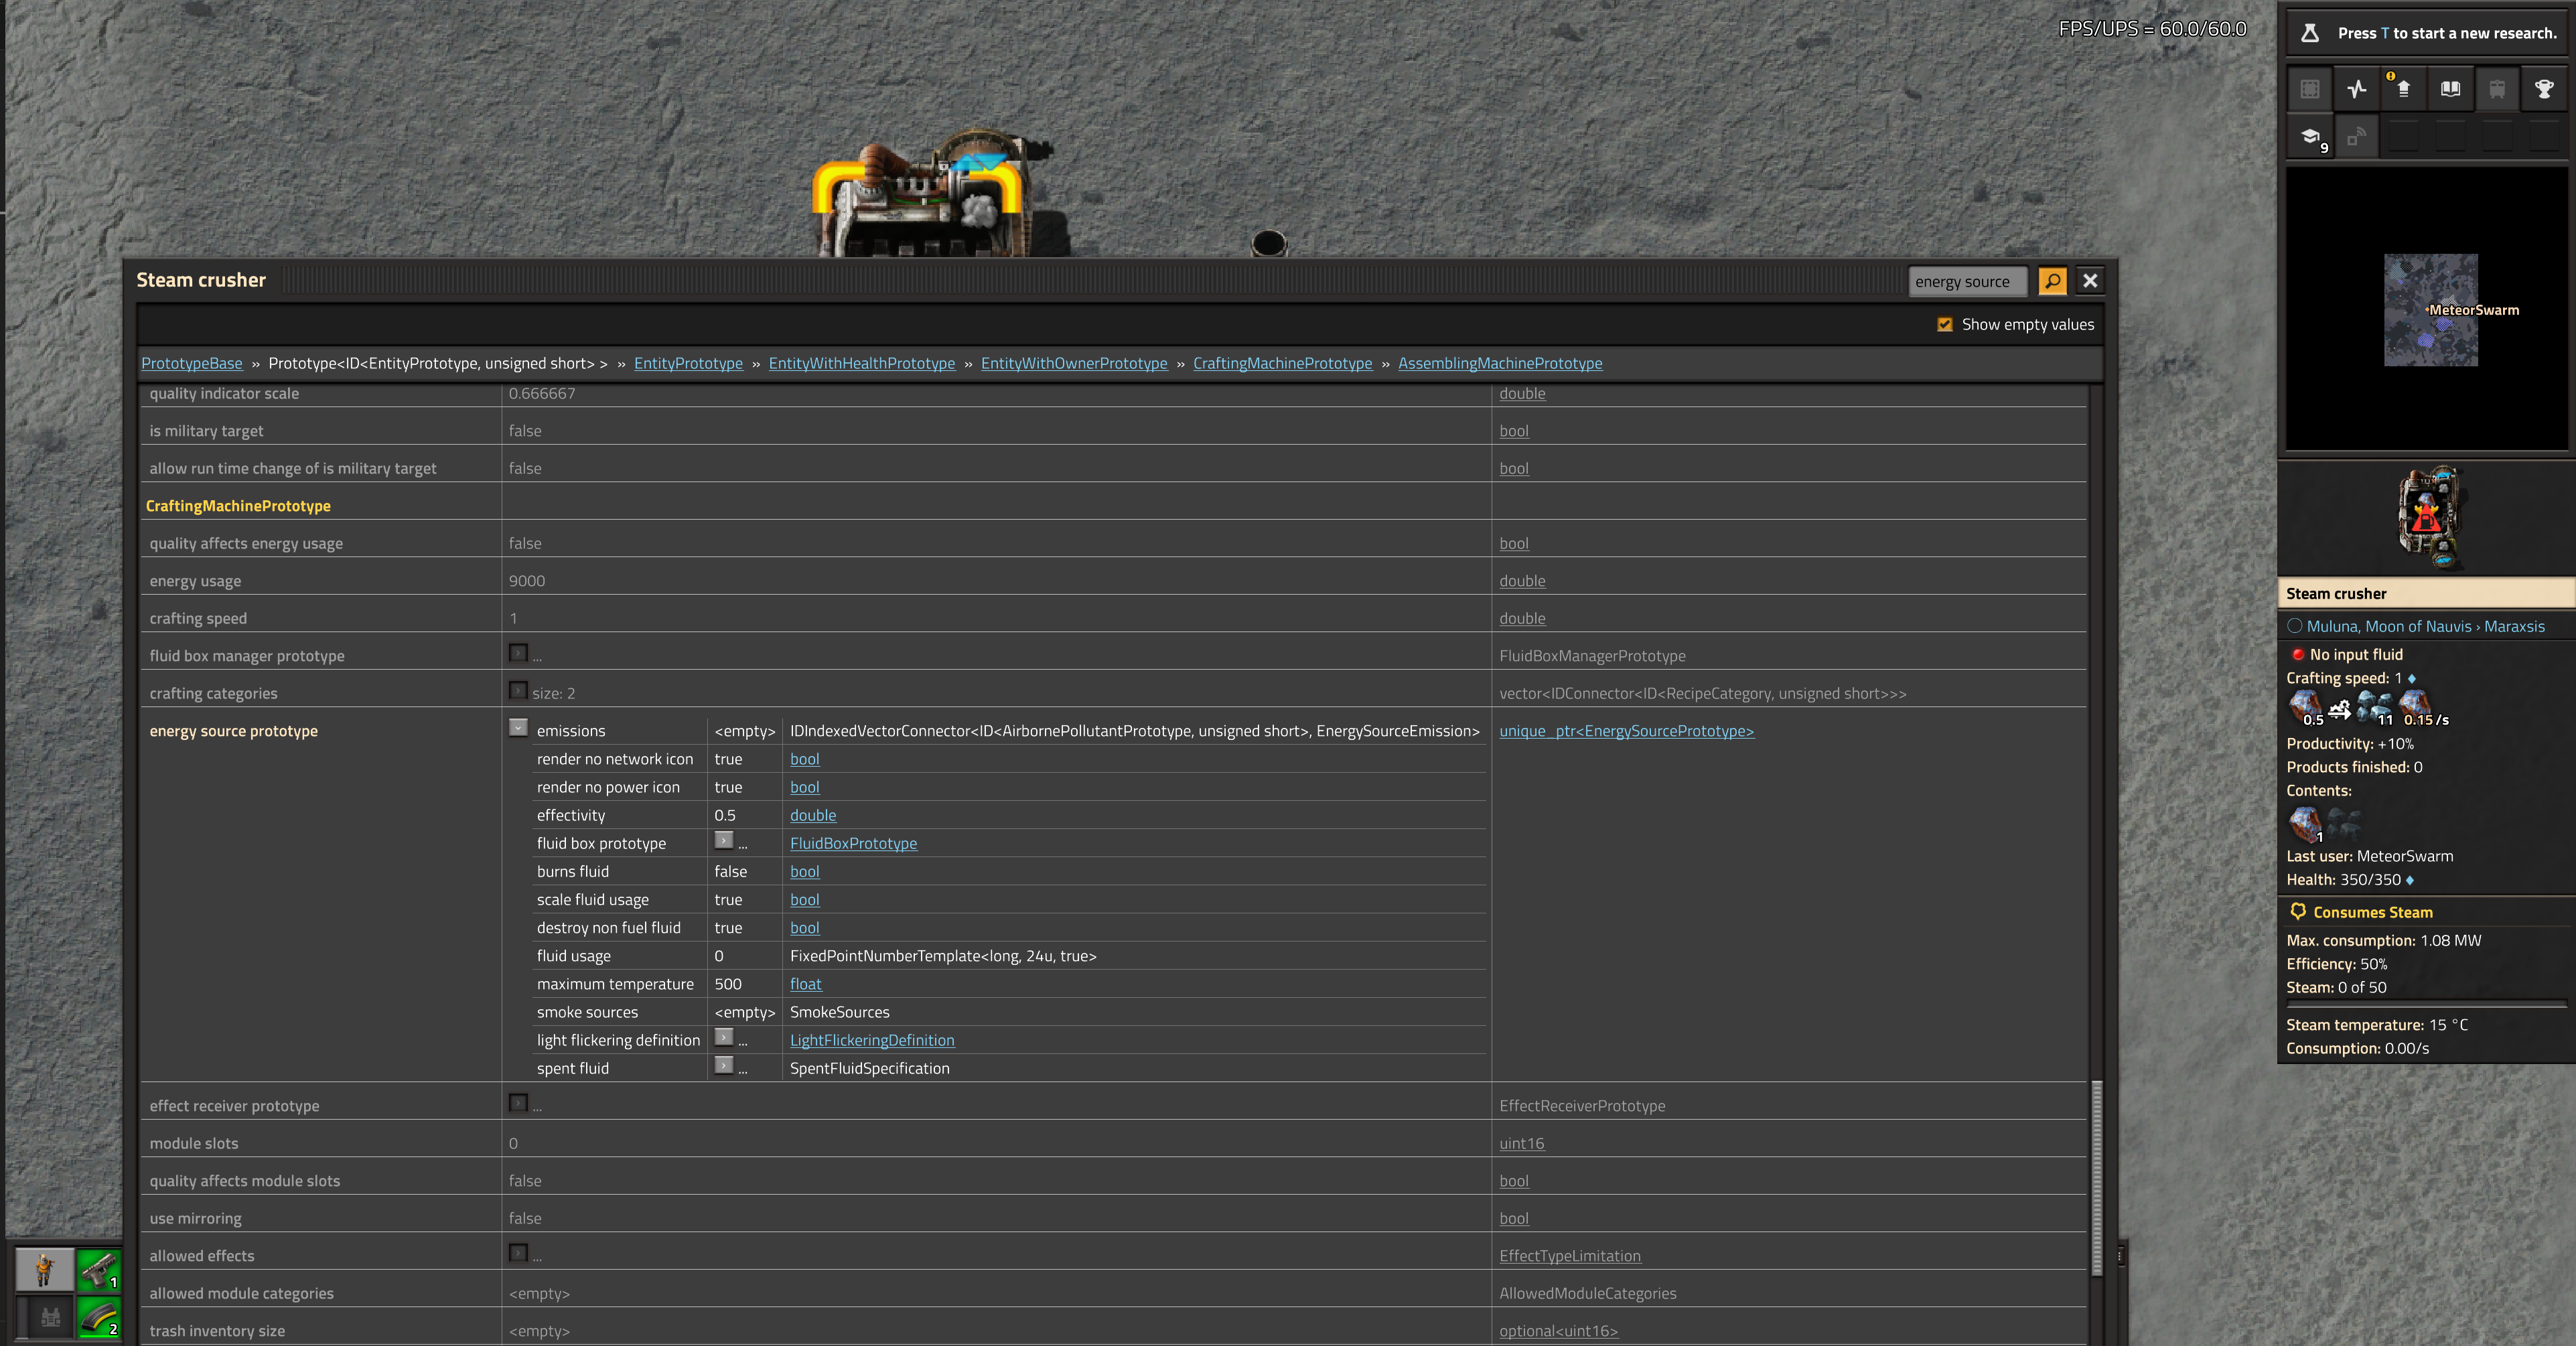Open the FluidBoxPrototype type link
The height and width of the screenshot is (1346, 2576).
[853, 843]
